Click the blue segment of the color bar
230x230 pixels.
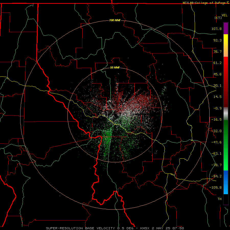(x=226, y=182)
